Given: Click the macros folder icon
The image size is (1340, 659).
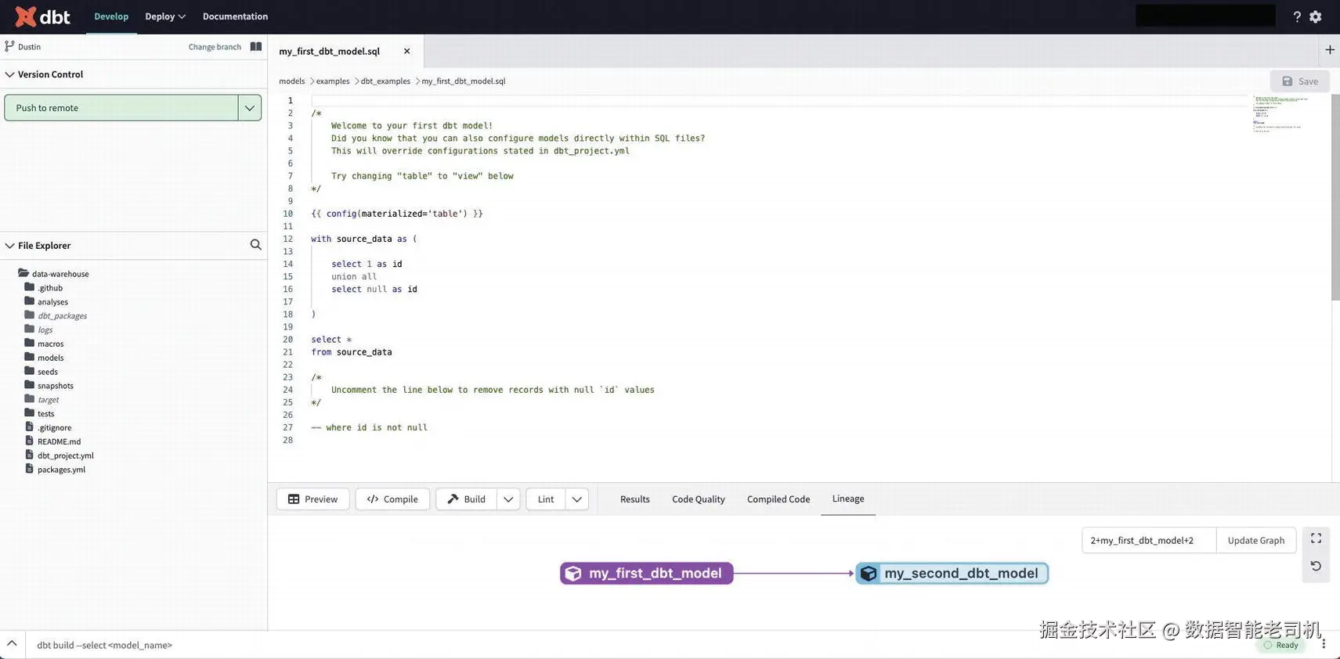Looking at the screenshot, I should click(x=30, y=343).
